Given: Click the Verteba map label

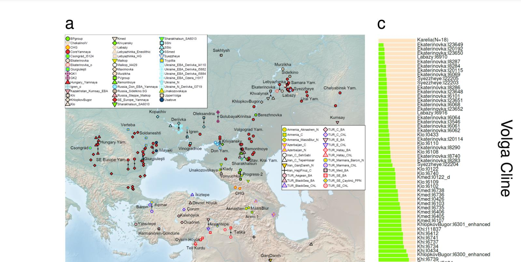Looking at the screenshot, I should 128,125.
